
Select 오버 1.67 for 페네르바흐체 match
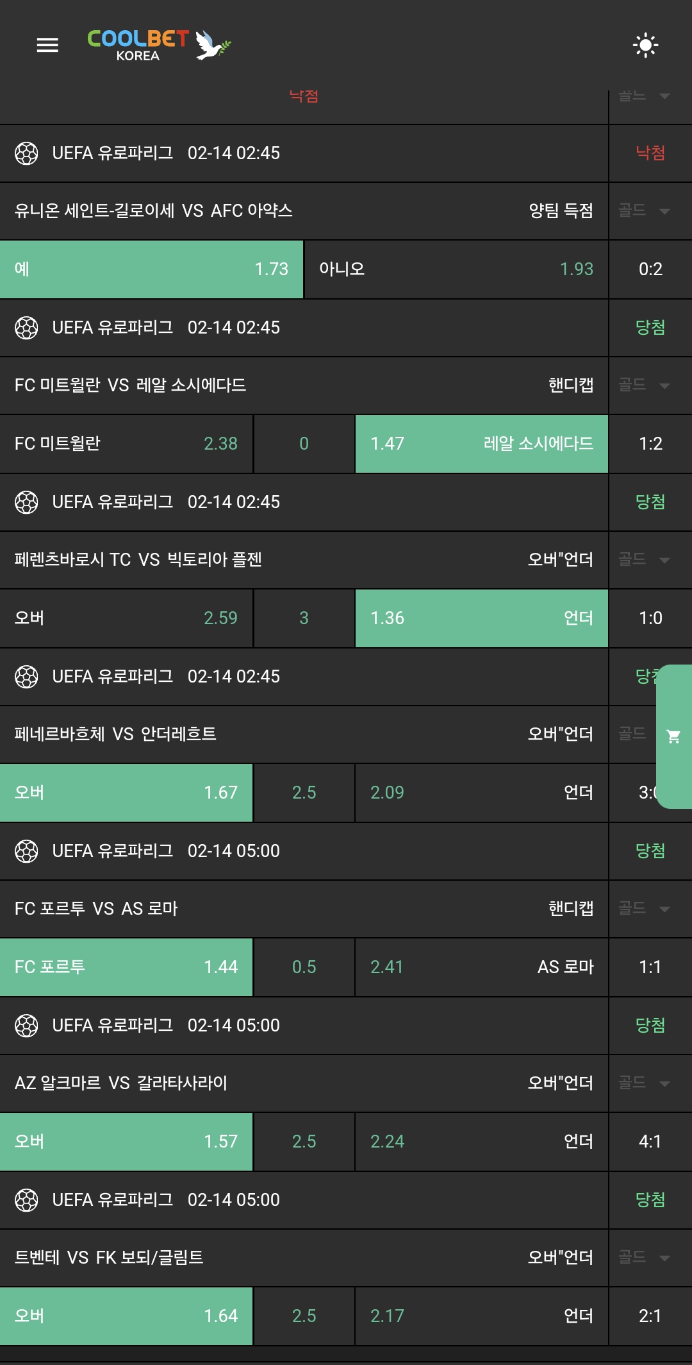(126, 793)
